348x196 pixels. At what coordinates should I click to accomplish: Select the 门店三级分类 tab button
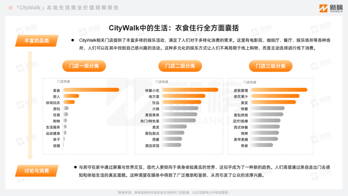270,66
